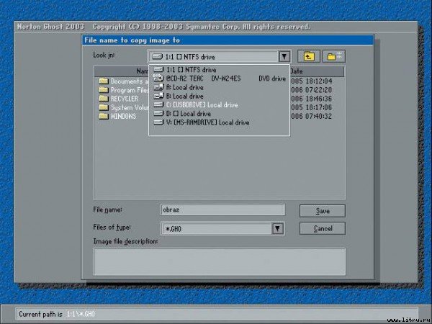The height and width of the screenshot is (324, 432).
Task: Expand the Files of type dropdown
Action: [x=277, y=228]
